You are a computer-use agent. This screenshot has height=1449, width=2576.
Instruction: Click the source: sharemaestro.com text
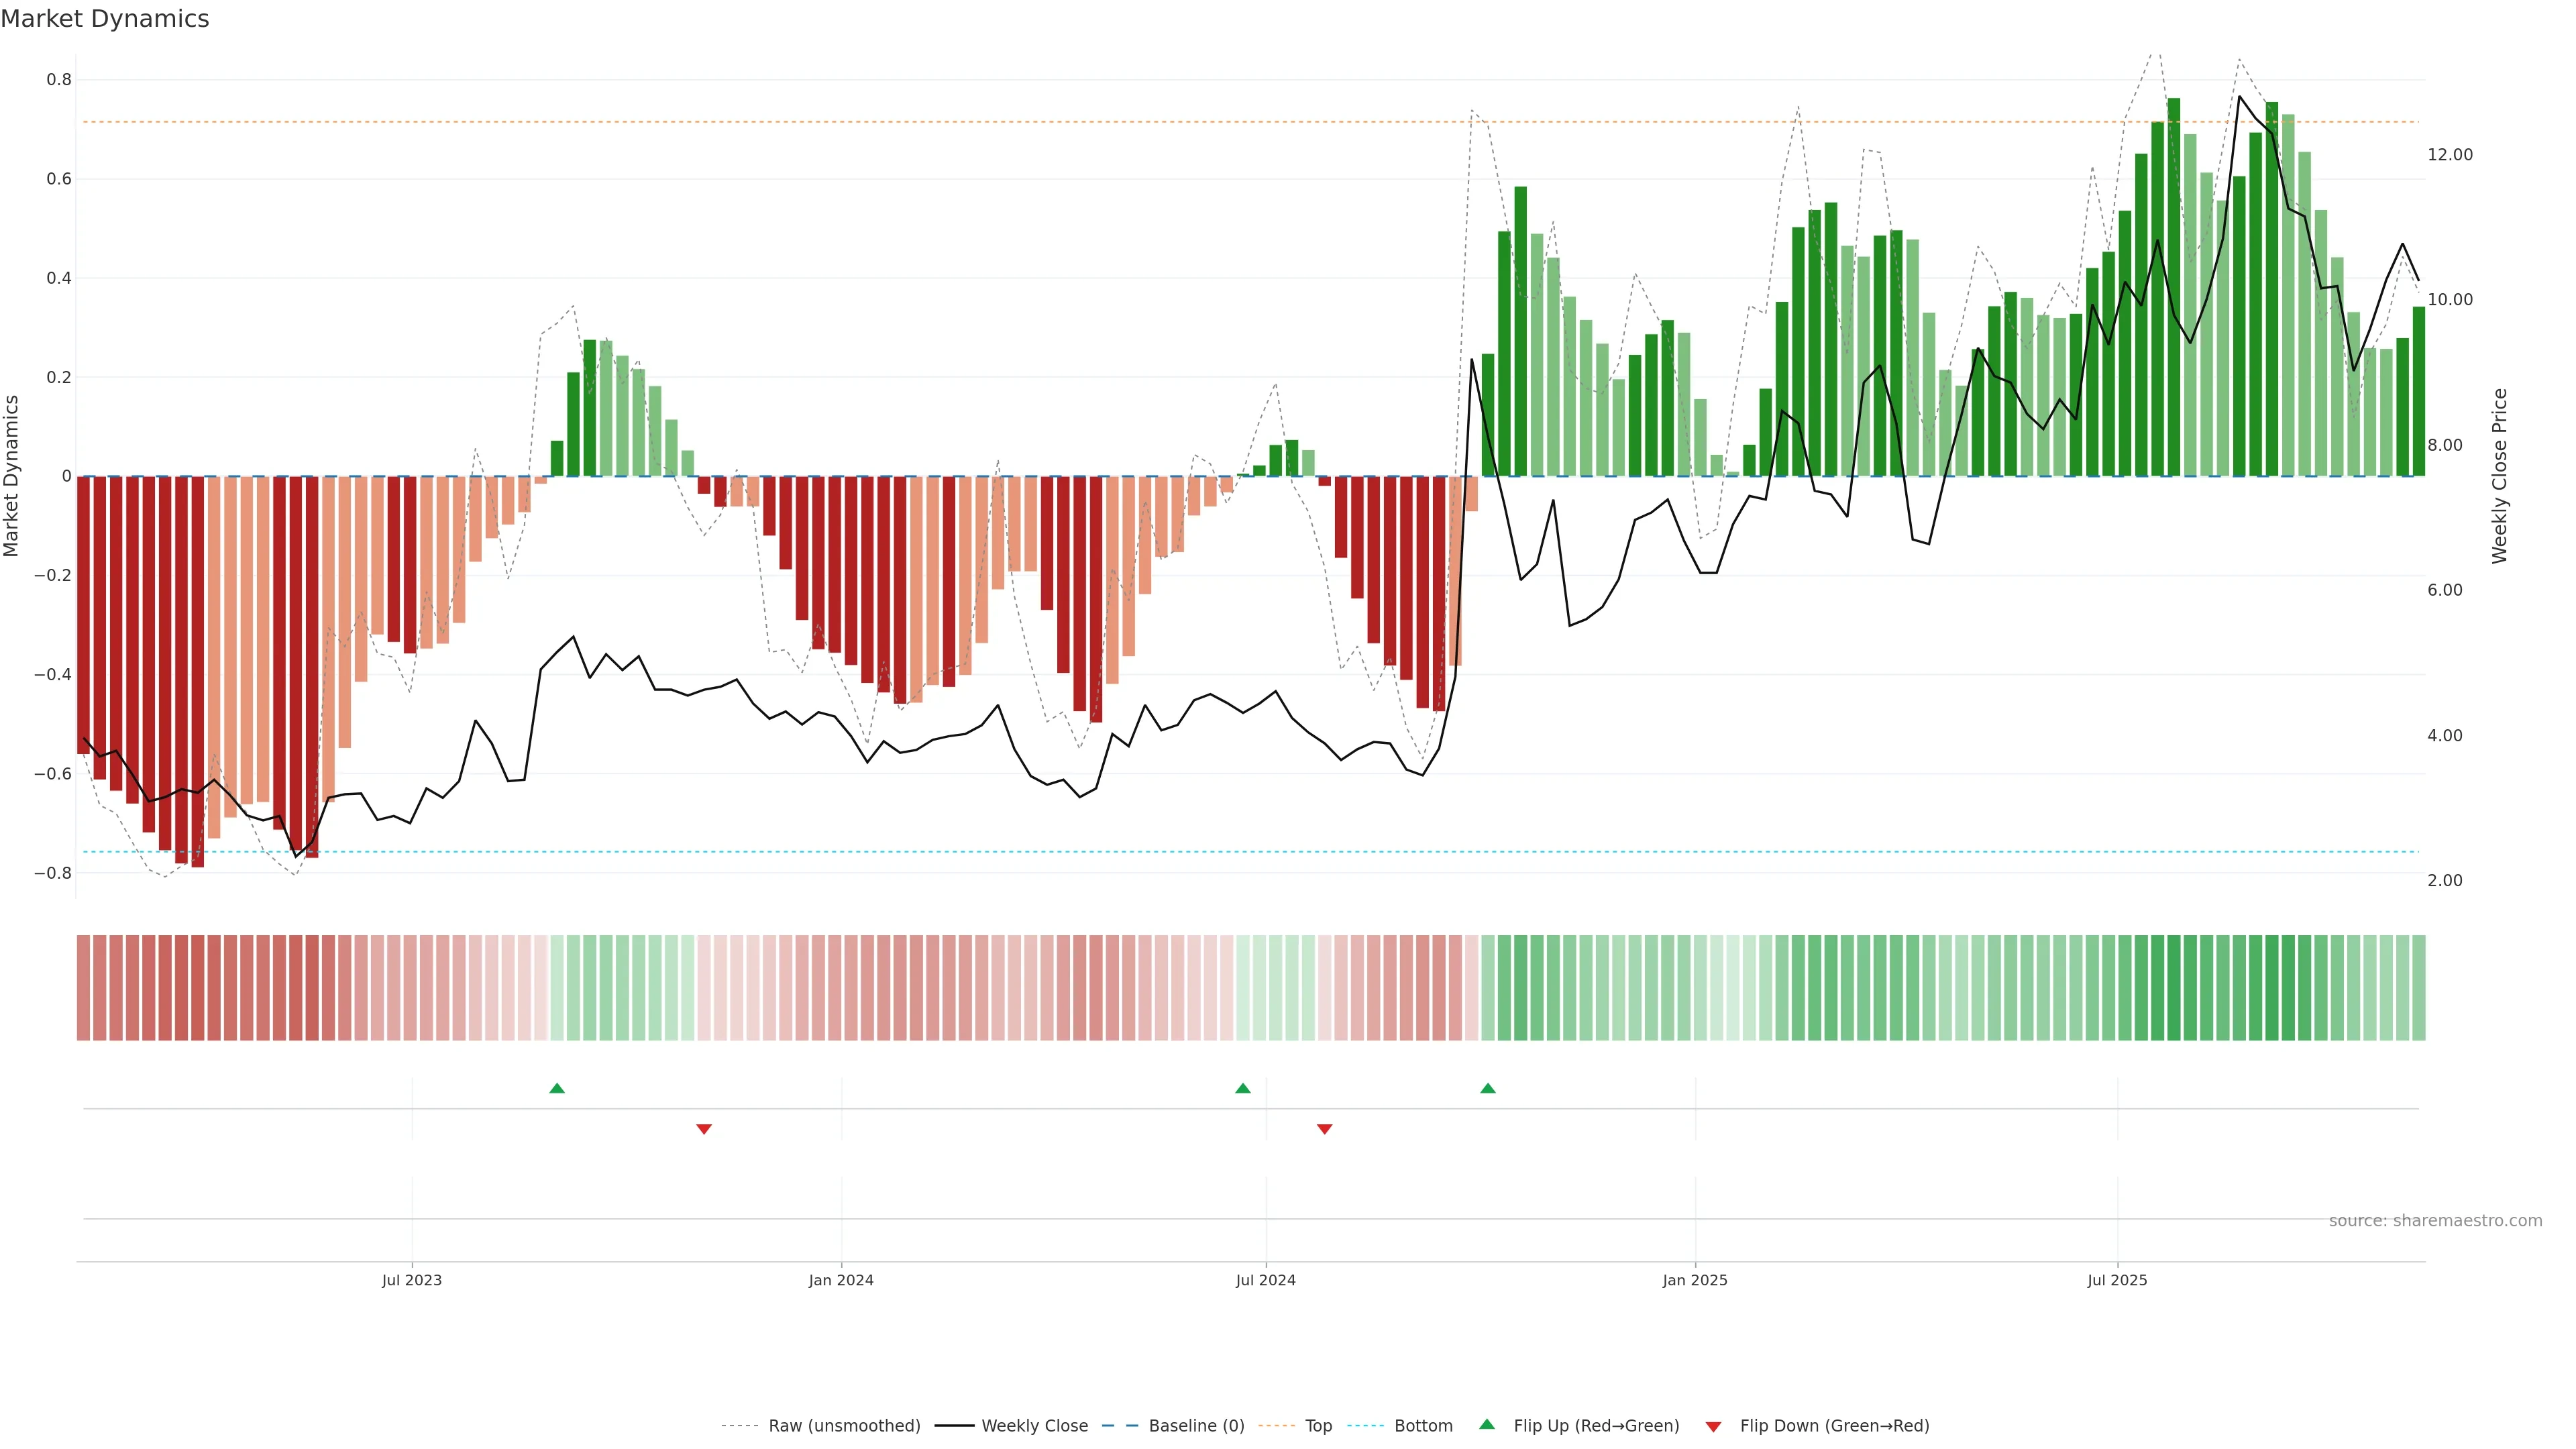[2435, 1221]
